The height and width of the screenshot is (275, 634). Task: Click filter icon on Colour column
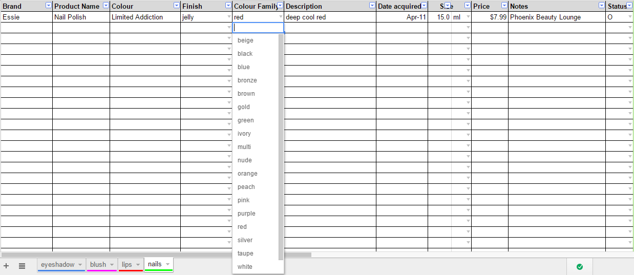(177, 6)
